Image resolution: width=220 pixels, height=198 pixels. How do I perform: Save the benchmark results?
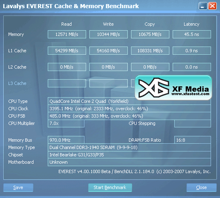click(x=18, y=187)
